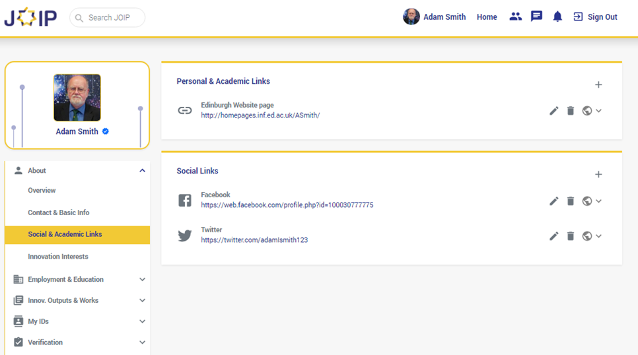Edit the Edinburgh Website page link

(x=553, y=111)
